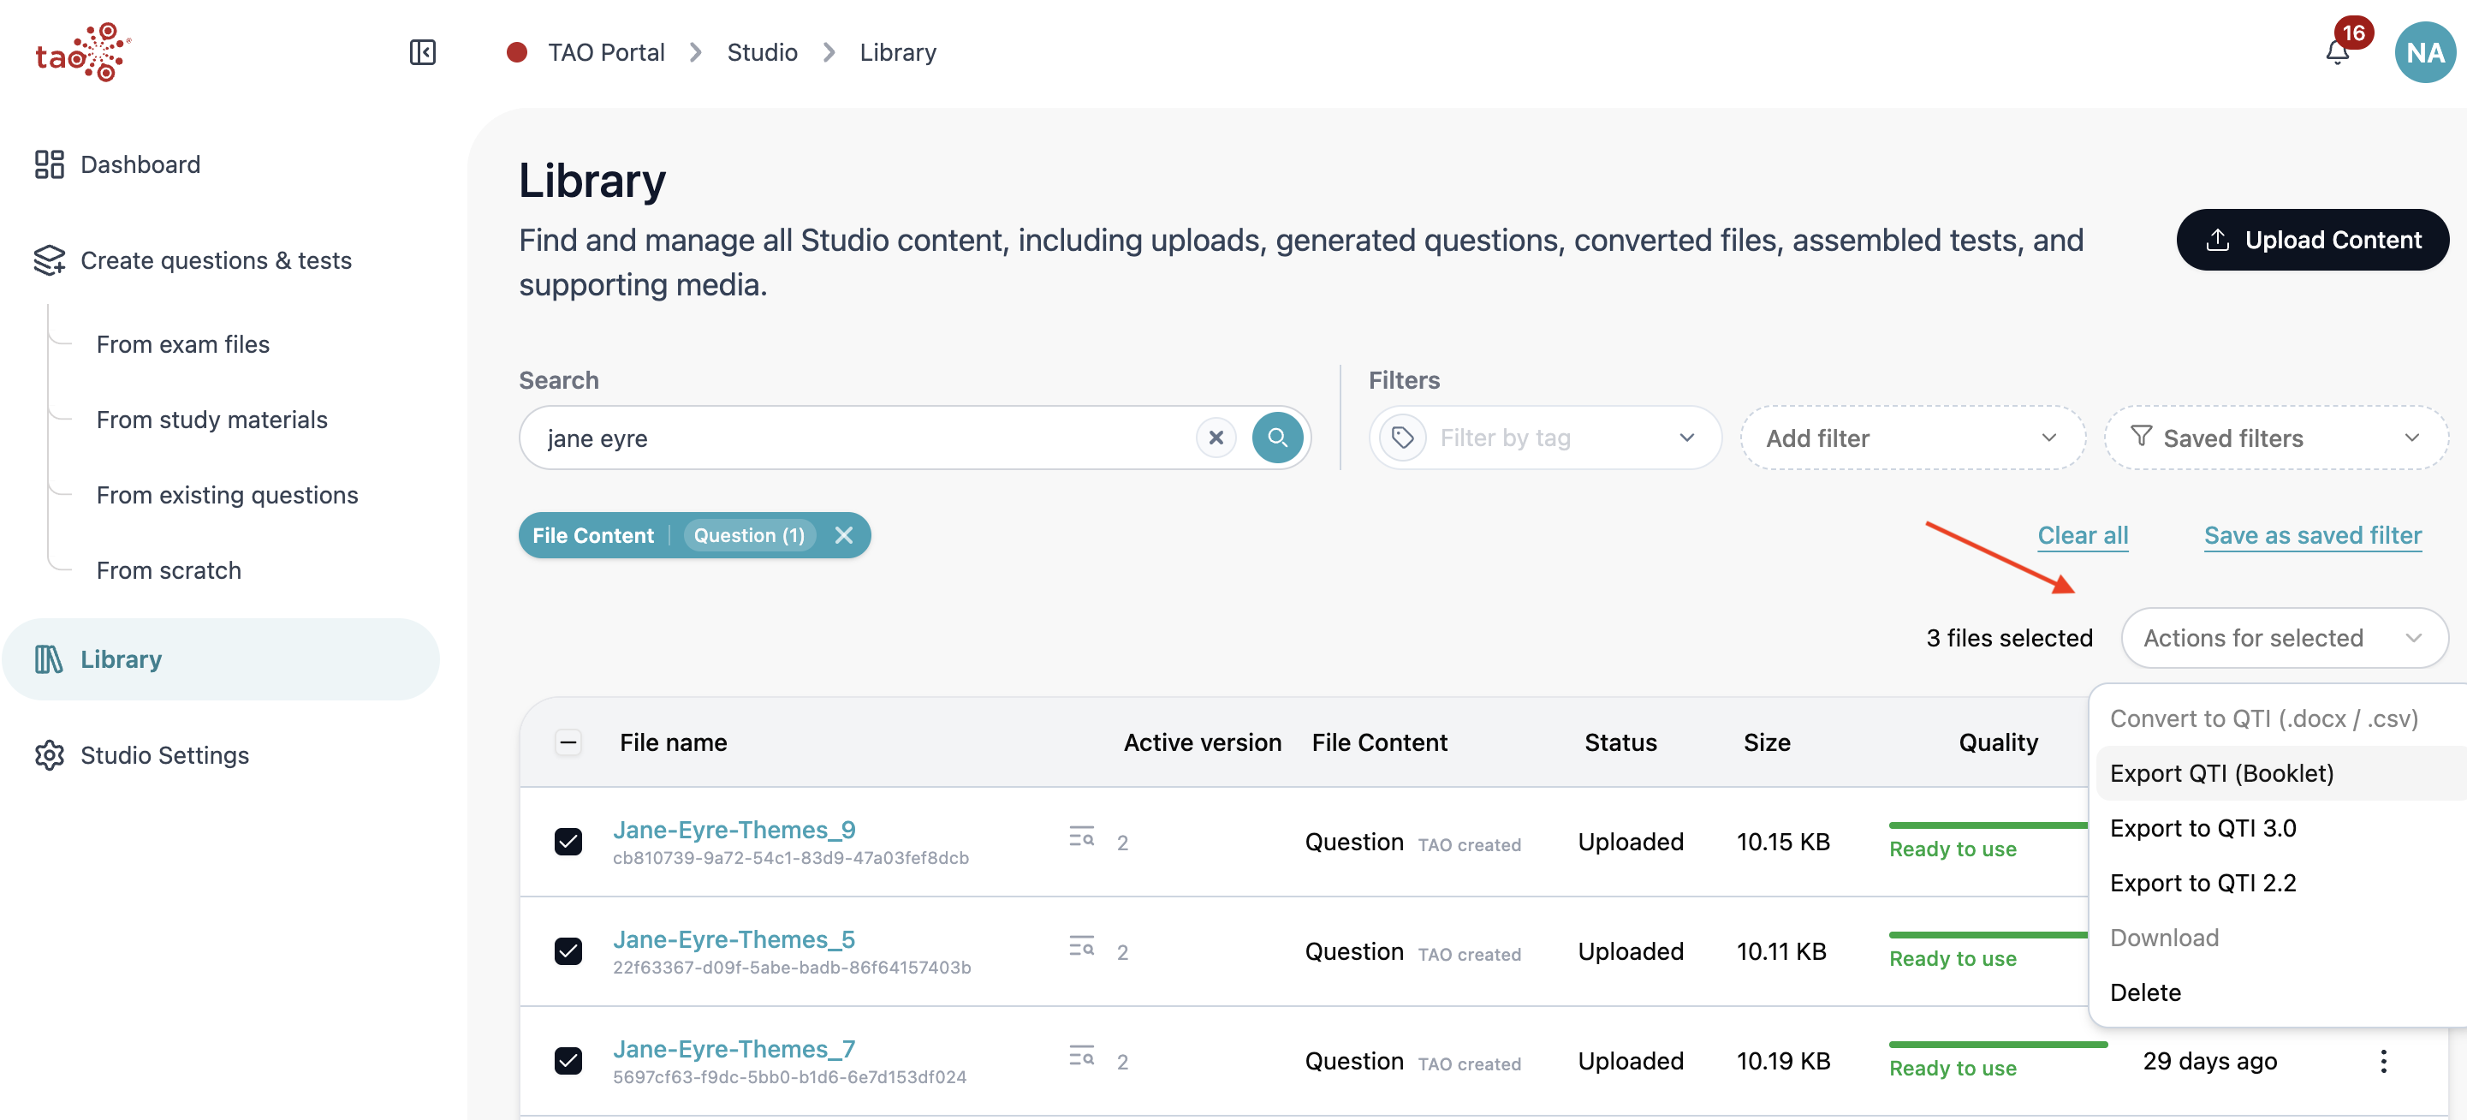Click the Dashboard grid icon
This screenshot has width=2467, height=1120.
point(49,164)
